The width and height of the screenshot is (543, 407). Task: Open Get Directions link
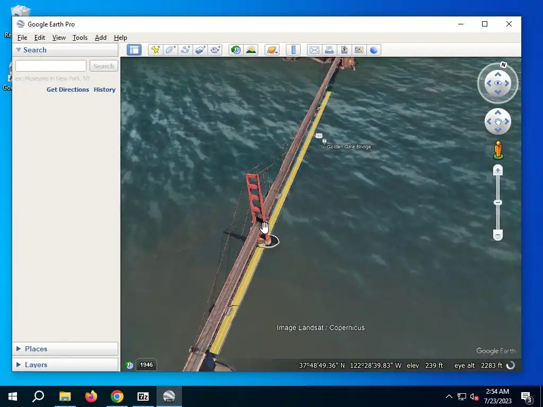67,89
